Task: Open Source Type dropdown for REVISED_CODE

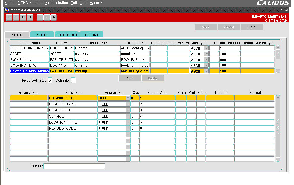Action: [128, 128]
